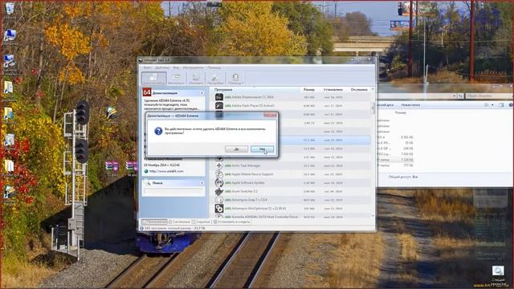The height and width of the screenshot is (289, 514).
Task: Click the Да button in the confirmation dialog
Action: coord(236,149)
